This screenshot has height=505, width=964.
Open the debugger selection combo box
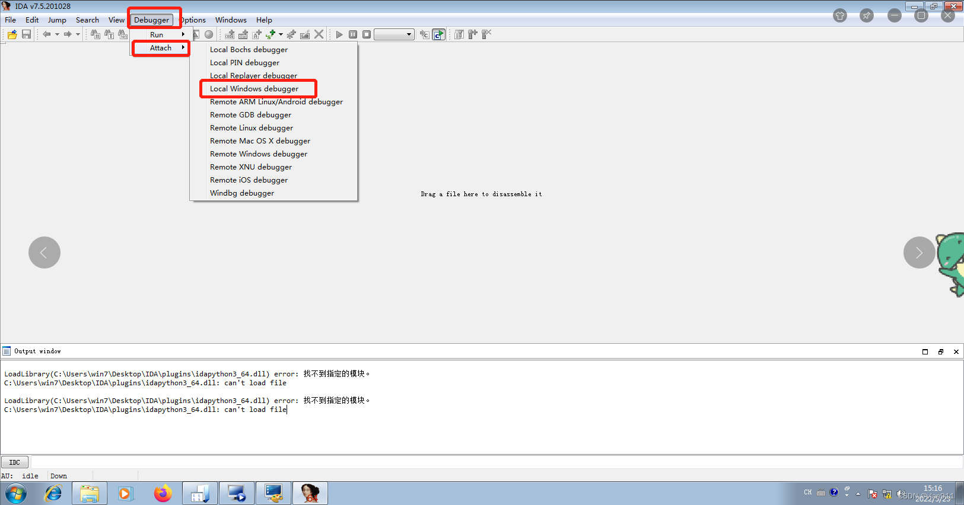pos(394,34)
